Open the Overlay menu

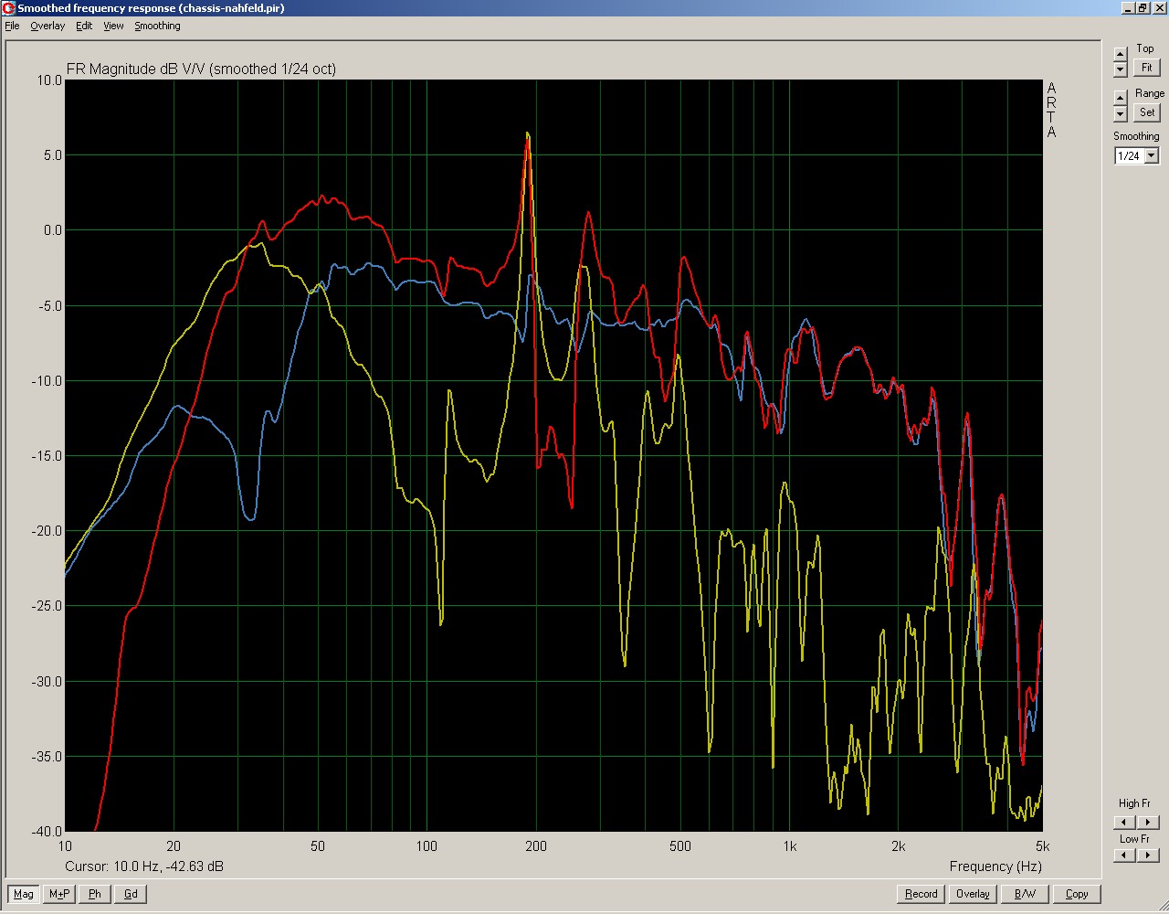tap(47, 26)
